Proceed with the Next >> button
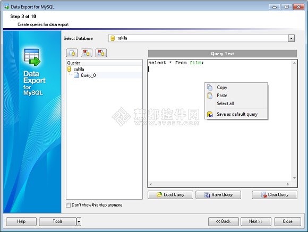Screen dimensions: 308x232 [256, 221]
